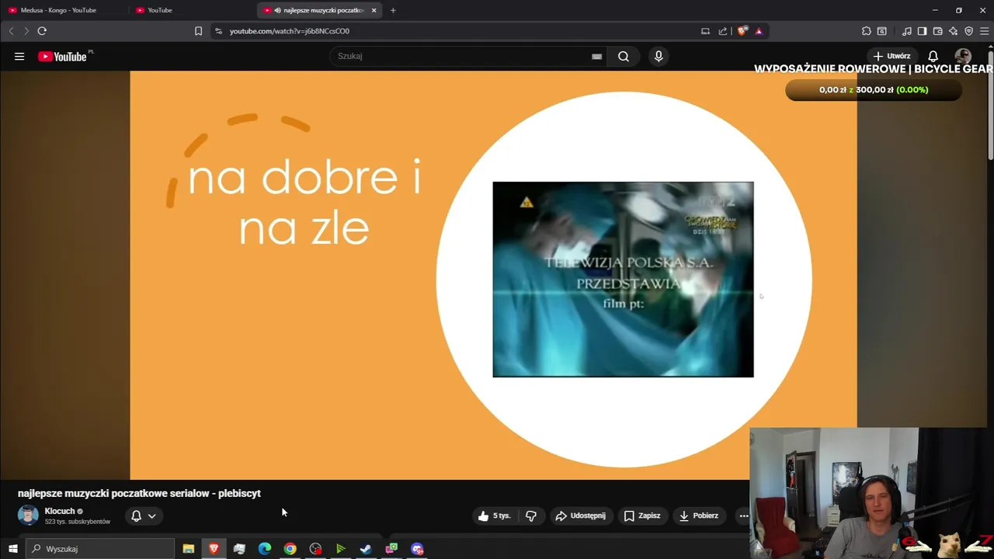
Task: Open the browser extensions puzzle icon
Action: tap(867, 31)
